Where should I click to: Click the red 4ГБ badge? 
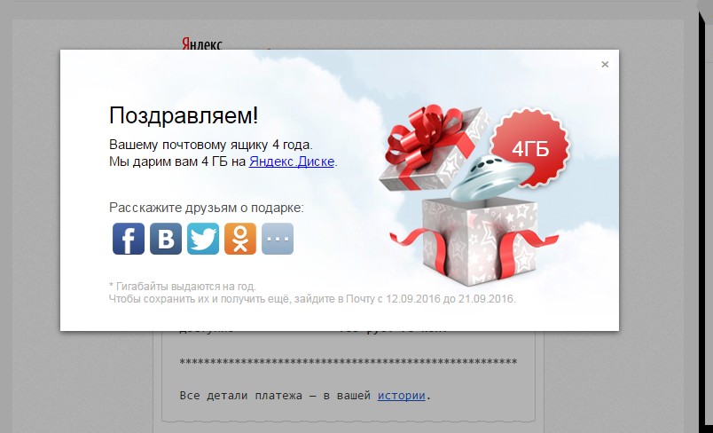tap(530, 148)
